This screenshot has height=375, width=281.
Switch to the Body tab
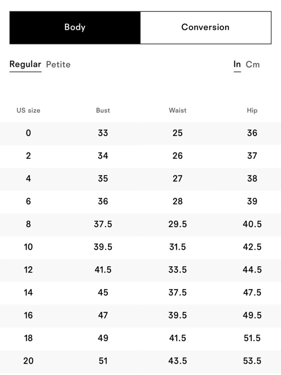[x=75, y=28]
